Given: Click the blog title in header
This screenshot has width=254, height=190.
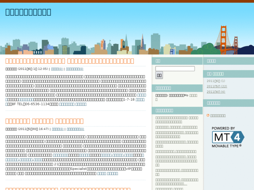Looking at the screenshot, I should pos(28,12).
